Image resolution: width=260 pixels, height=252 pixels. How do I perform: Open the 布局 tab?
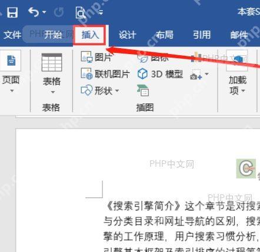(x=164, y=35)
